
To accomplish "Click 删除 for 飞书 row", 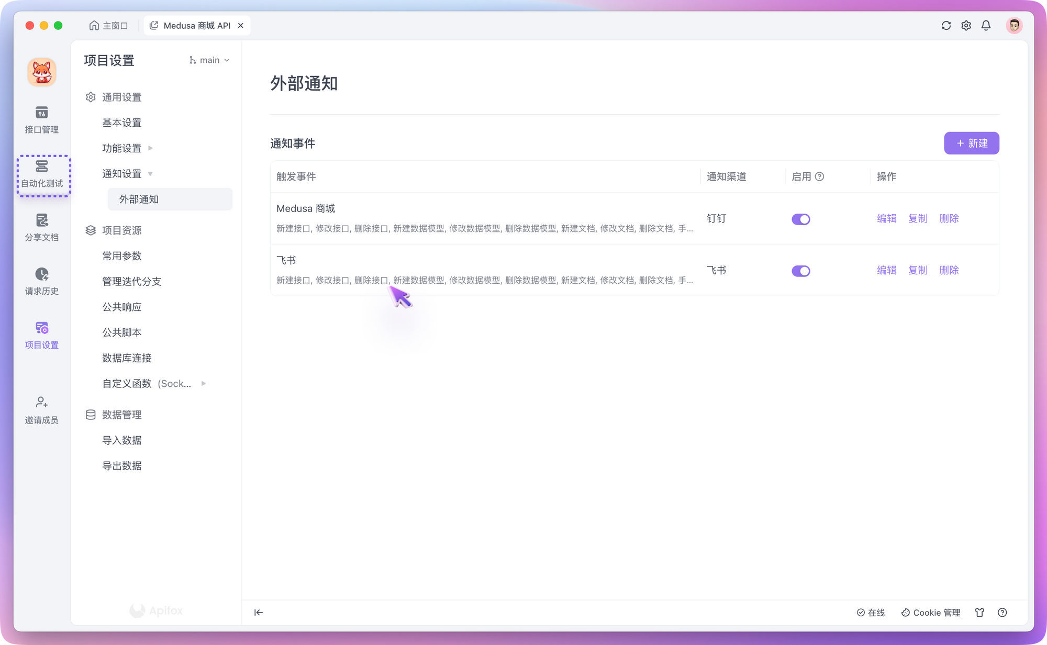I will tap(949, 271).
